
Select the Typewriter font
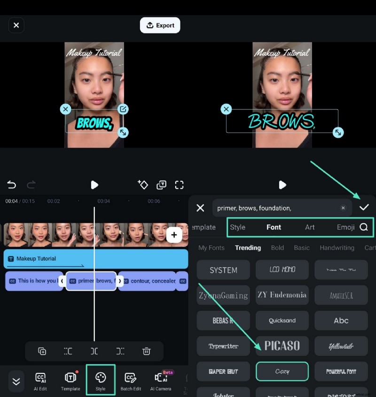pyautogui.click(x=223, y=346)
